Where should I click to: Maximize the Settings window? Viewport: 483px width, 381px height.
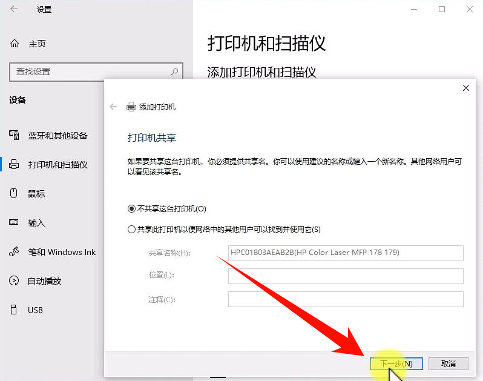click(x=442, y=9)
